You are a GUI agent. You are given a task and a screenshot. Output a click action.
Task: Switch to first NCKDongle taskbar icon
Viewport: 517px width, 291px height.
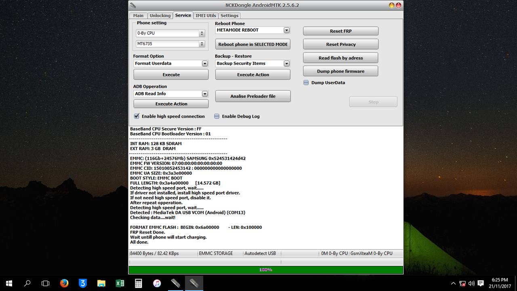[x=176, y=283]
